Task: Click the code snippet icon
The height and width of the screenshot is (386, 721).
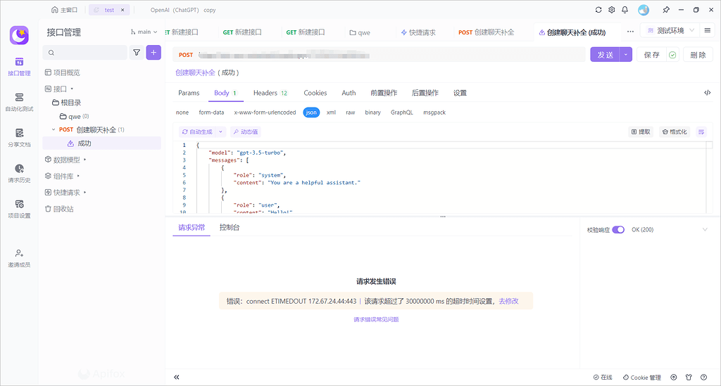Action: tap(707, 93)
